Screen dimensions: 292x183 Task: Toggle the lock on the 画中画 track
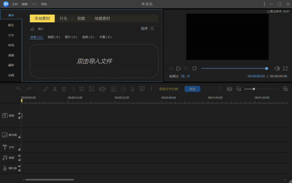pyautogui.click(x=19, y=137)
